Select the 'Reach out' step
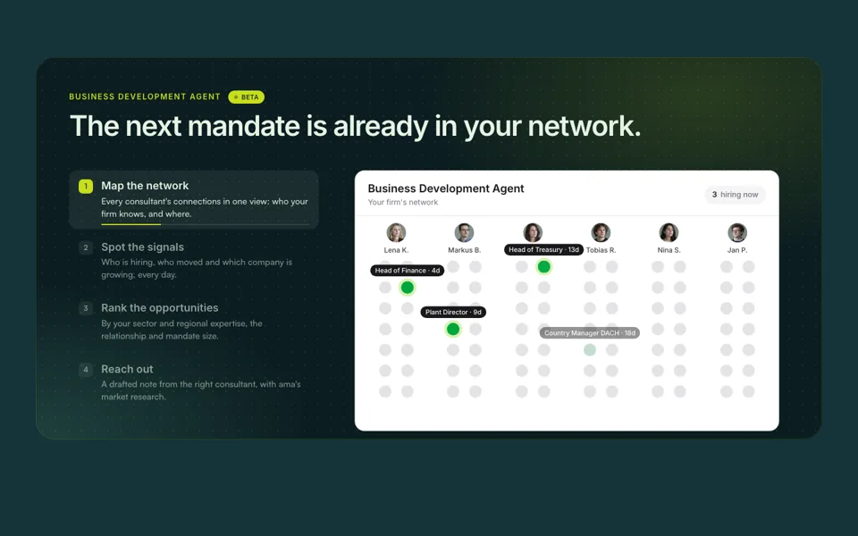This screenshot has width=858, height=536. click(194, 382)
